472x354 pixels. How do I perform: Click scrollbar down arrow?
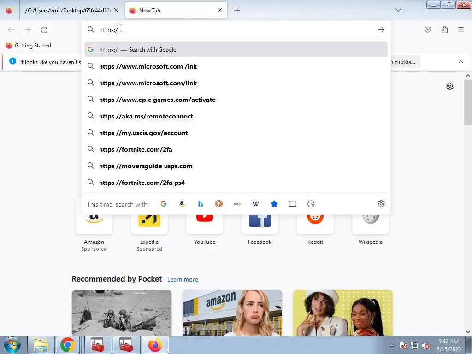point(468,332)
